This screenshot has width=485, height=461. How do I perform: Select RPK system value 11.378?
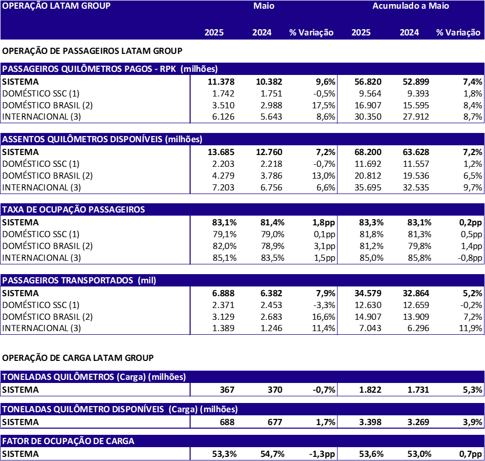click(221, 82)
